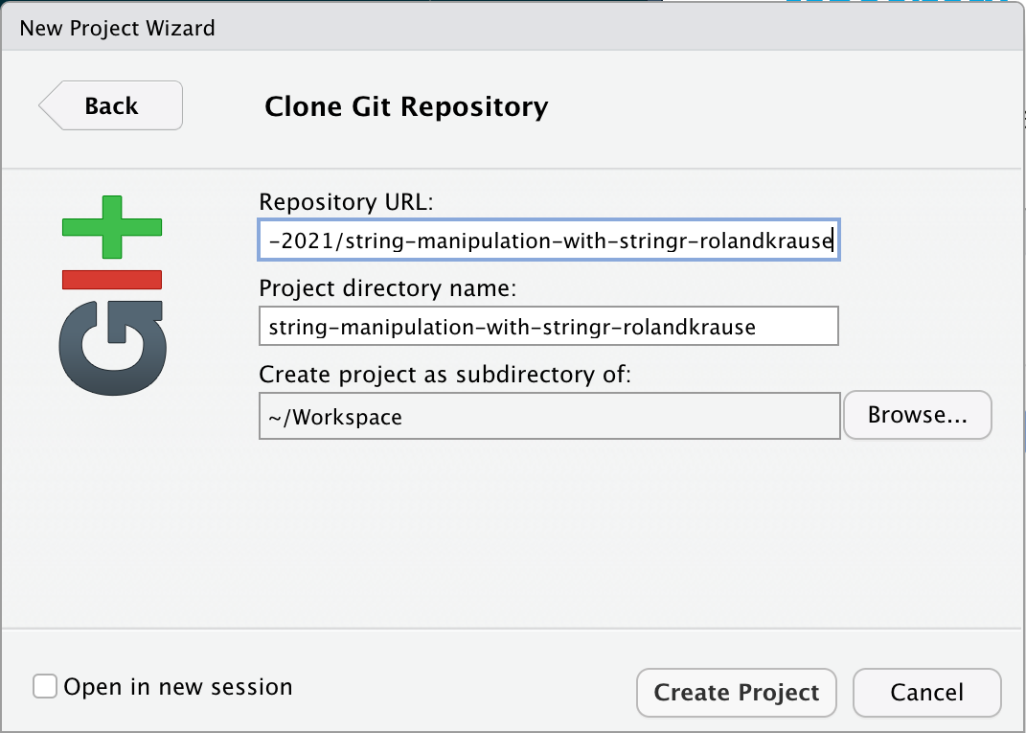
Task: Click the 'Open in new session' label text
Action: tap(178, 687)
